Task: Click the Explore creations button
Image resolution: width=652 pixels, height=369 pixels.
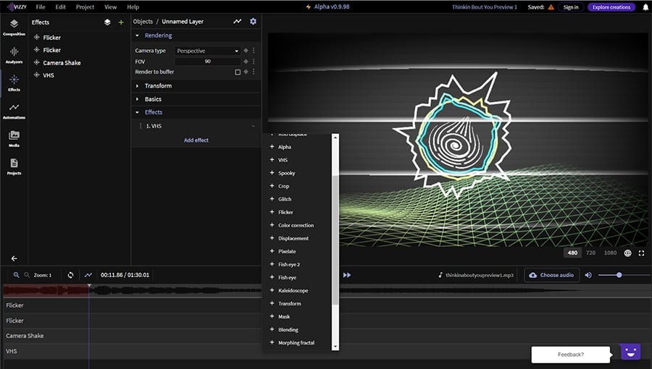Action: pos(611,7)
